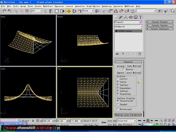Viewport: 176px width, 132px height.
Task: Open the Utilities command panel tab
Action: [140, 17]
